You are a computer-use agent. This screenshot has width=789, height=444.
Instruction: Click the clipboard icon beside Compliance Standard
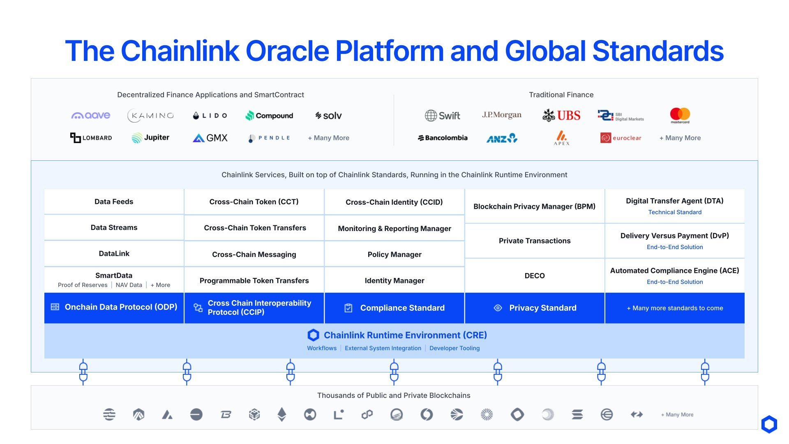pyautogui.click(x=348, y=308)
